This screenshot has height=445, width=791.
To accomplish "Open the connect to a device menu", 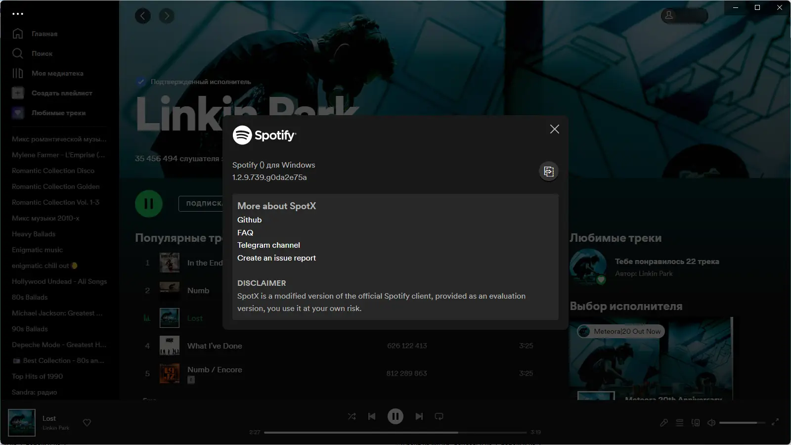I will pyautogui.click(x=696, y=423).
